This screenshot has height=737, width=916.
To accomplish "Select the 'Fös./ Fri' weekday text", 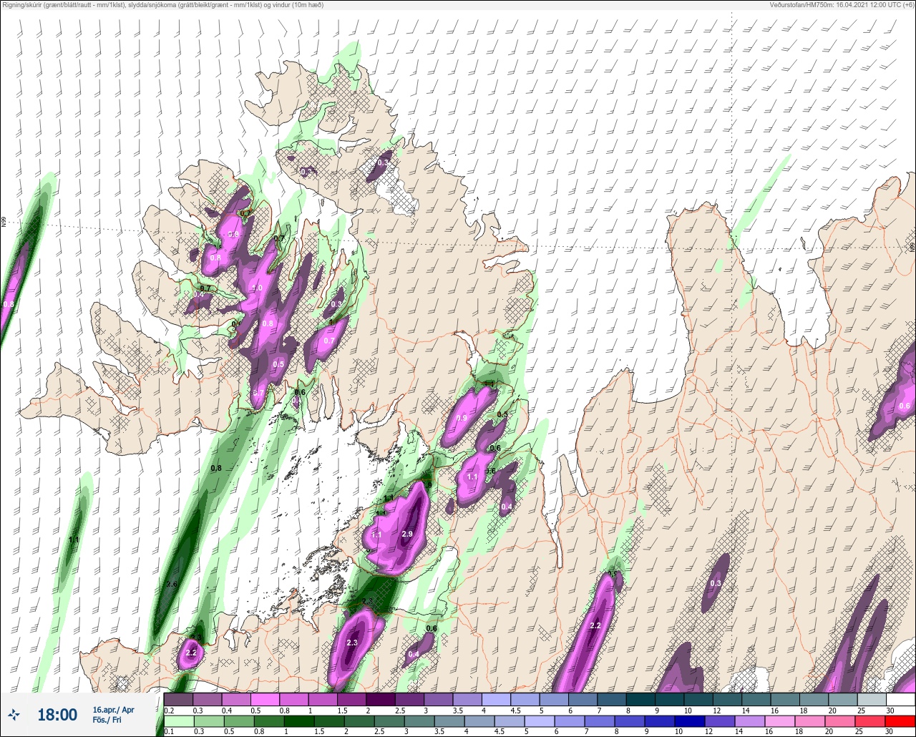I will (x=107, y=720).
